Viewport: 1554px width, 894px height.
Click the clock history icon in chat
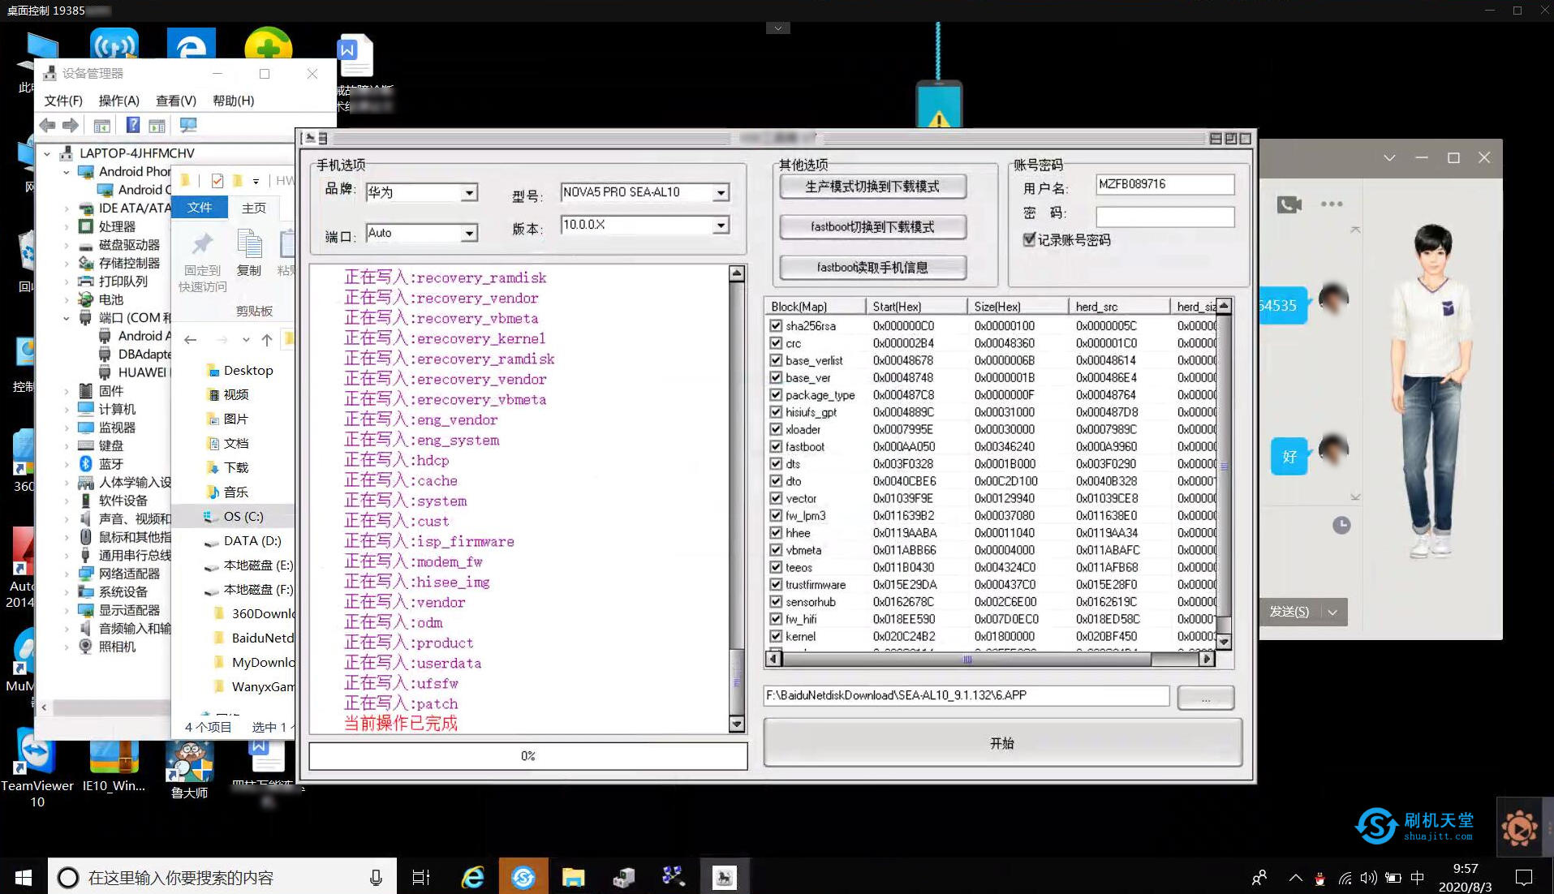[x=1341, y=525]
